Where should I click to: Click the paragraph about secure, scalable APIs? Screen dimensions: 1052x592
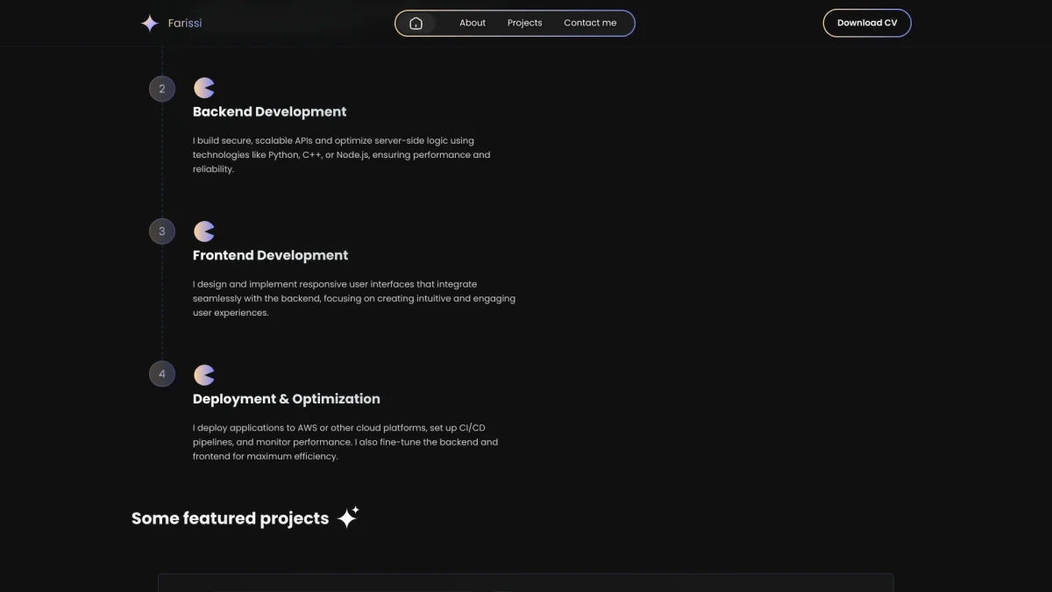[341, 154]
